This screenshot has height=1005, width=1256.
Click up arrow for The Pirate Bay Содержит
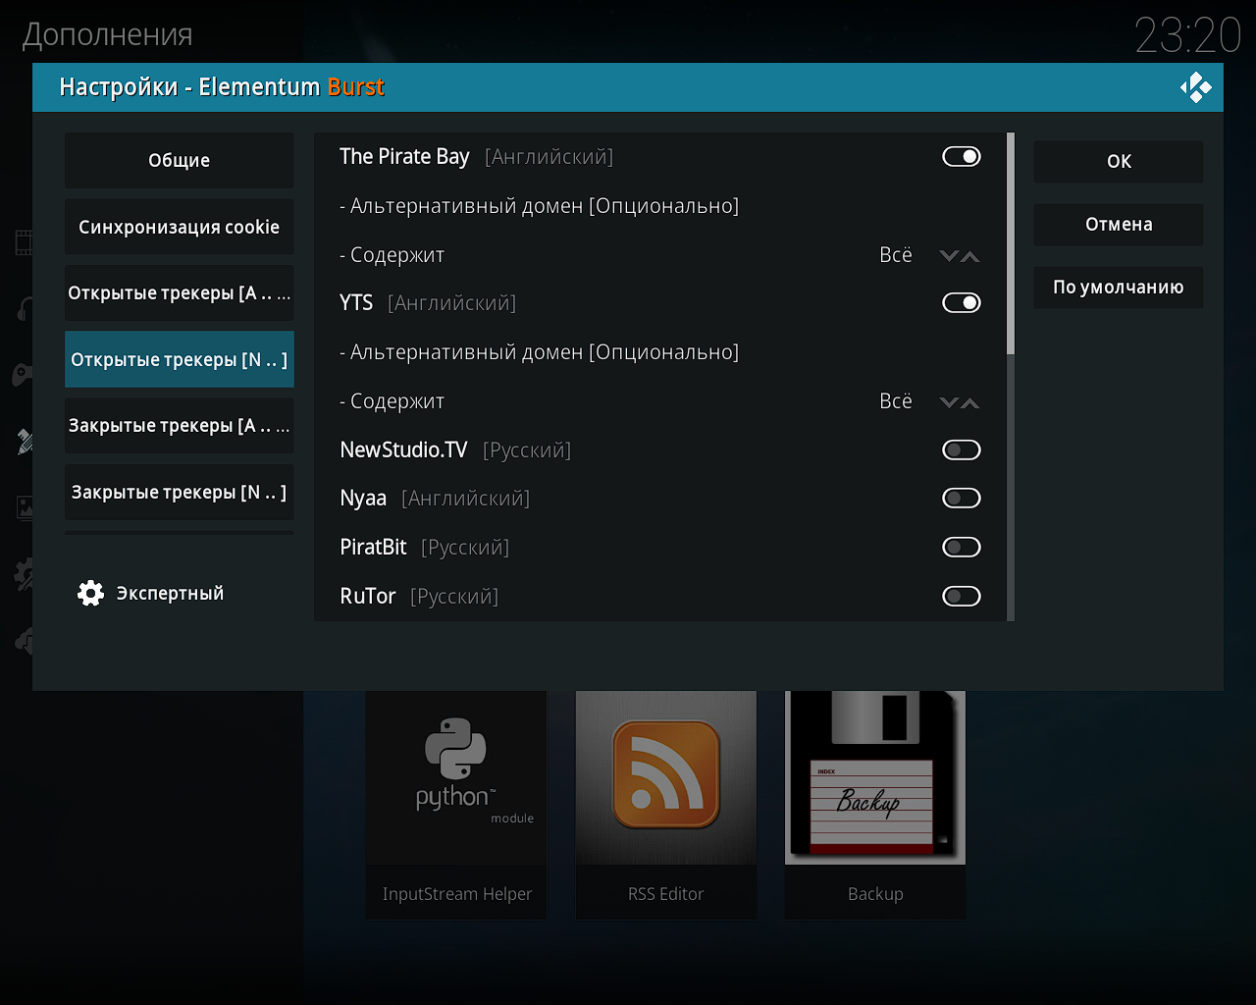pyautogui.click(x=970, y=256)
